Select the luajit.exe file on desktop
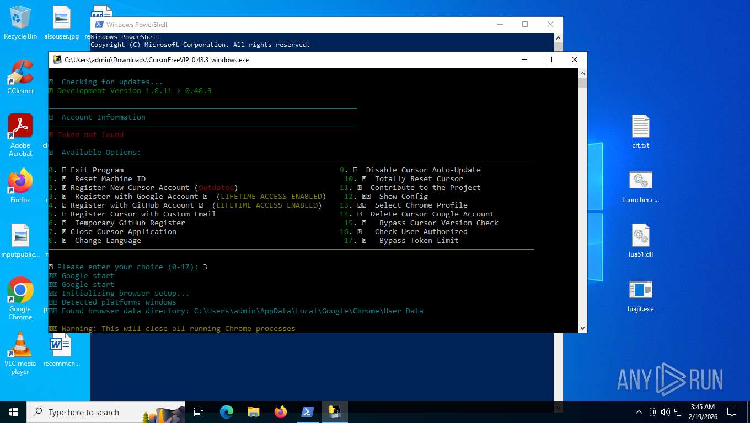 coord(641,295)
